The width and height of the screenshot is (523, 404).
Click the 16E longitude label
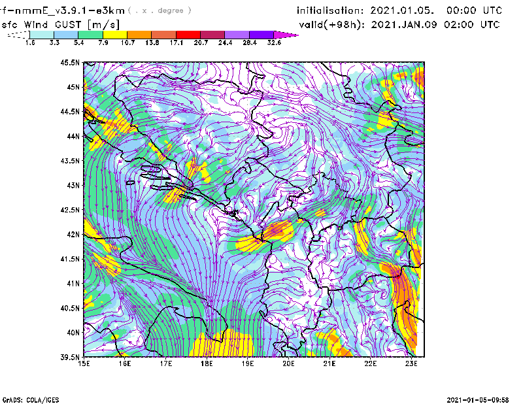(x=125, y=363)
